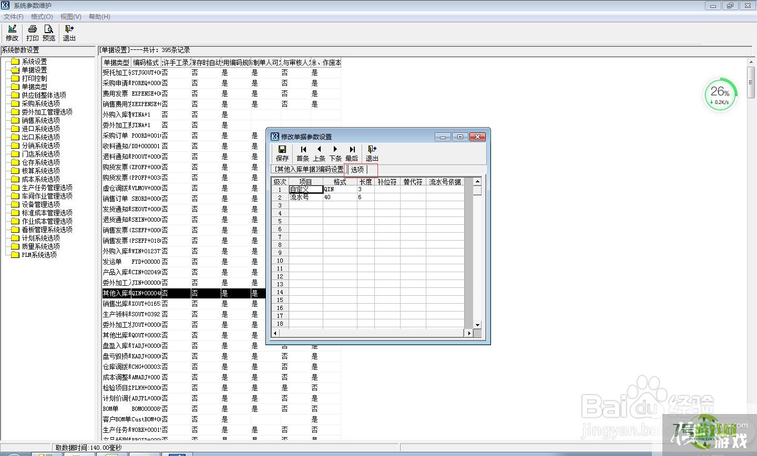Click the 流水号依据 column header
Image resolution: width=757 pixels, height=456 pixels.
445,182
